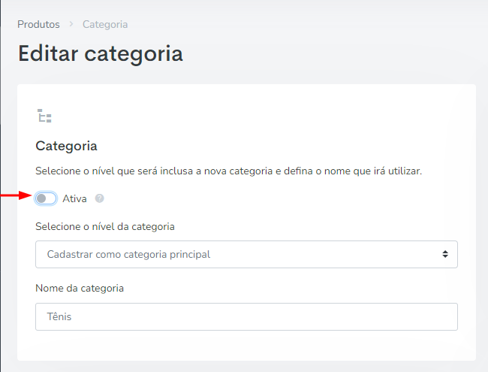
Task: Go to Produtos in the breadcrumb
Action: [38, 24]
